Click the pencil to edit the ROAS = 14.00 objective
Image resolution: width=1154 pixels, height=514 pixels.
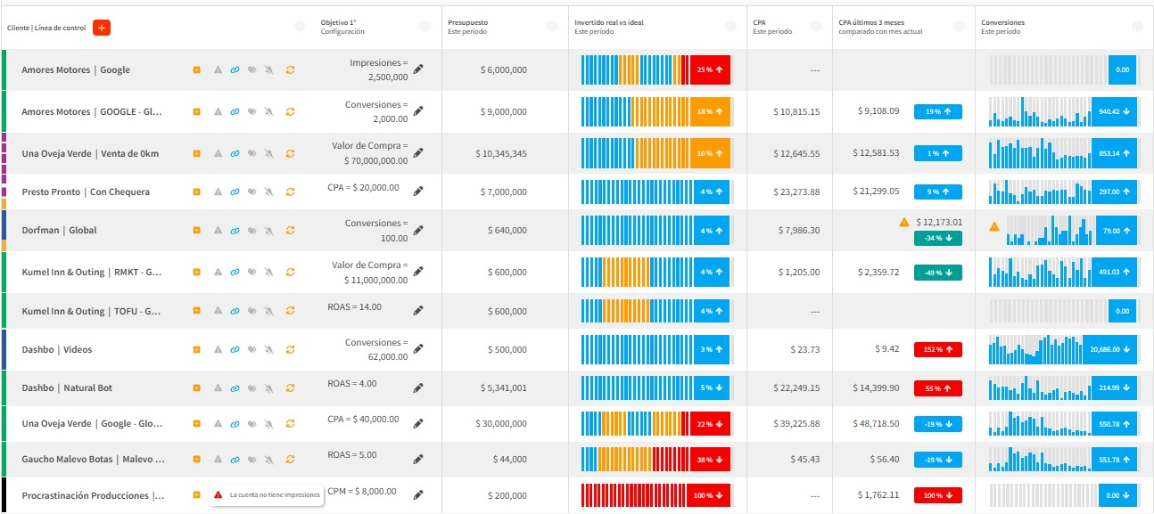[418, 311]
